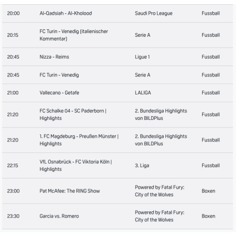Click the Ligue 1 competition label
This screenshot has width=236, height=236.
pos(142,57)
